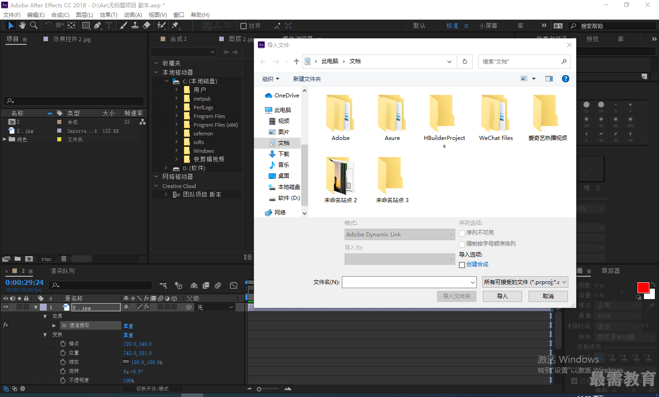Click the 序列不可用 checkbox
659x397 pixels.
462,233
